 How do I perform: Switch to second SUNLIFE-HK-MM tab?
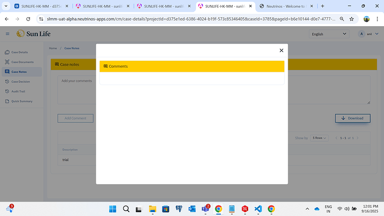(102, 6)
